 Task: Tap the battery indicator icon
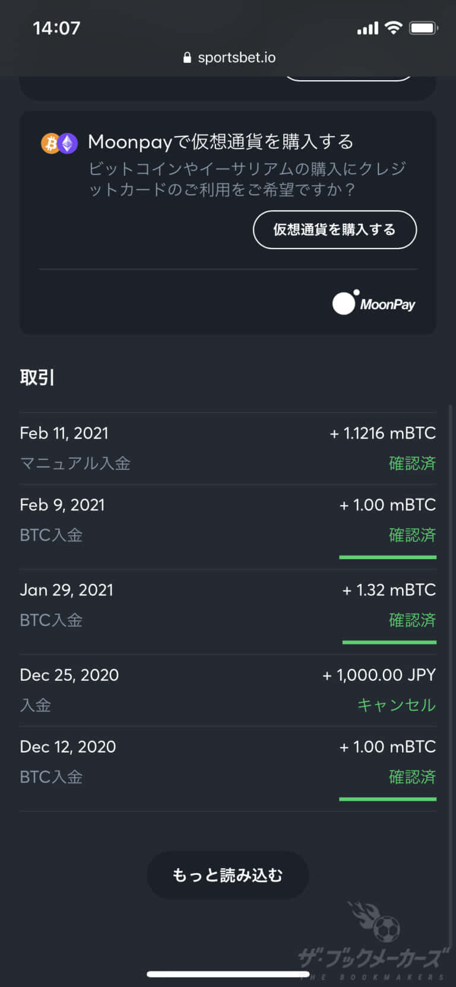[x=423, y=28]
